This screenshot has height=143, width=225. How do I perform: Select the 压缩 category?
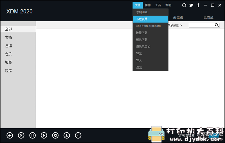click(x=18, y=46)
